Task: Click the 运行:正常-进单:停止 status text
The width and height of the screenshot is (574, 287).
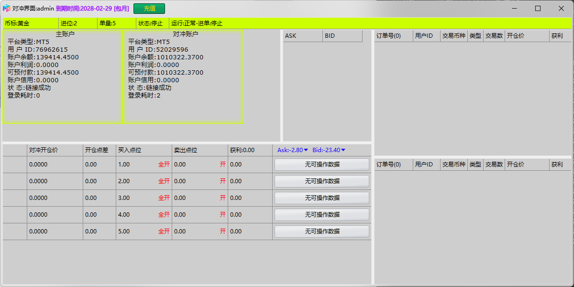Action: pyautogui.click(x=197, y=23)
